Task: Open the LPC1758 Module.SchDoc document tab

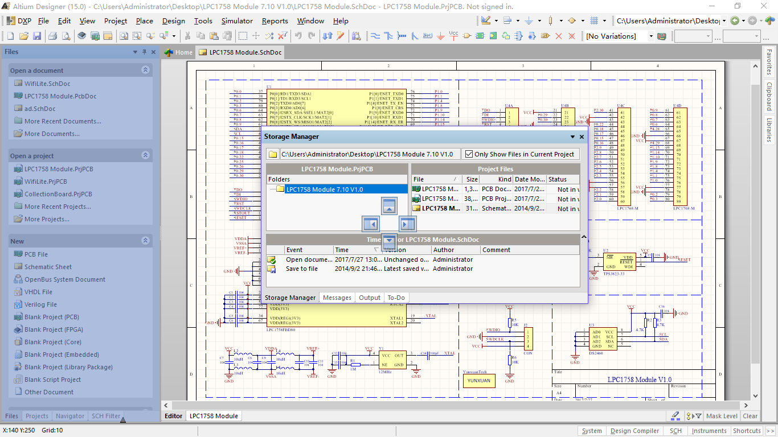Action: click(x=240, y=52)
